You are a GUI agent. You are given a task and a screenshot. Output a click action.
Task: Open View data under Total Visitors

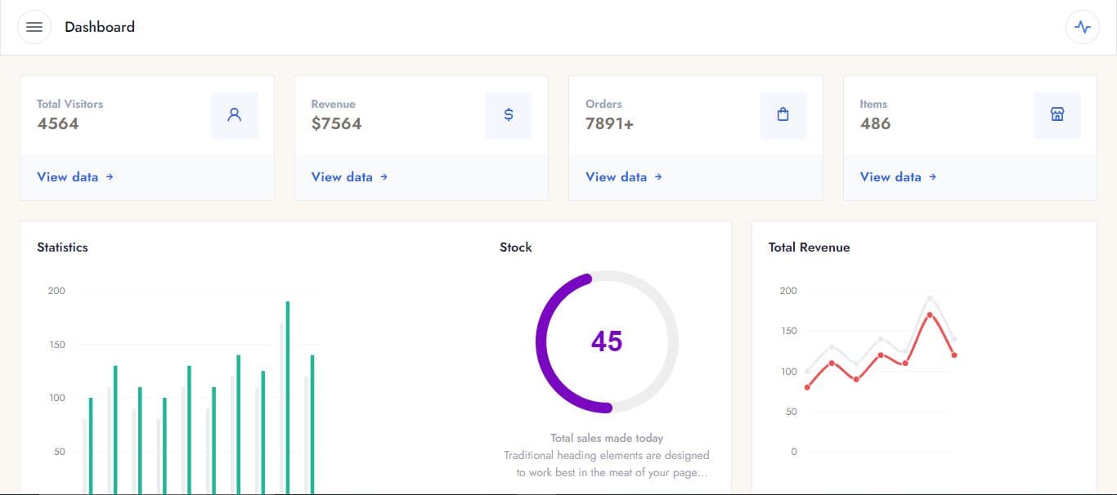(x=68, y=176)
